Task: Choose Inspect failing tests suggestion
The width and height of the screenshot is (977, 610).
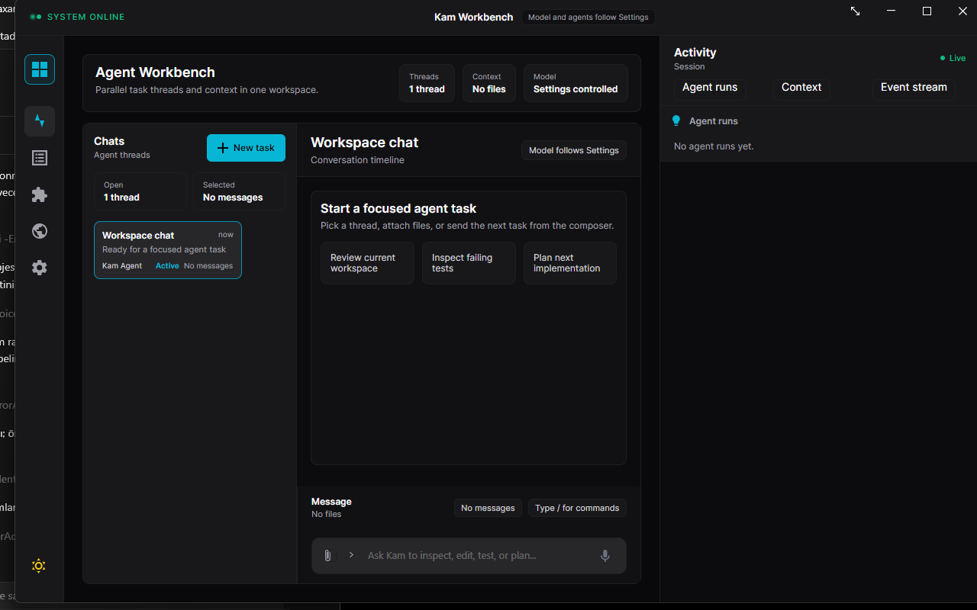Action: coord(469,263)
